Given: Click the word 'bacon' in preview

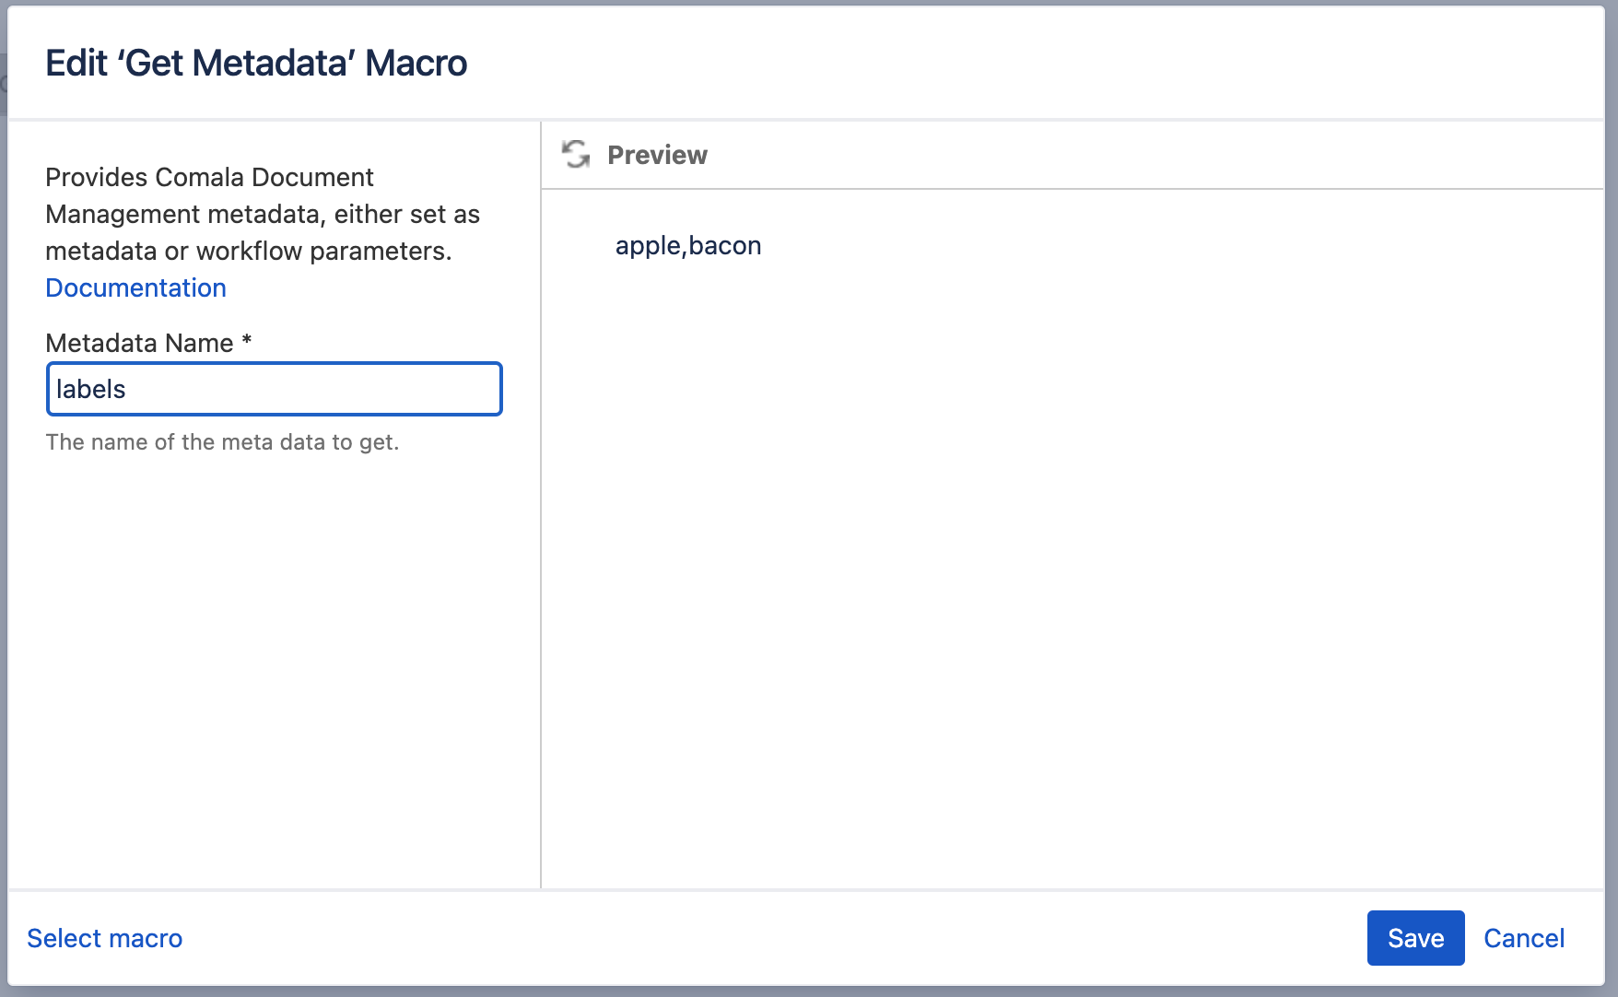Looking at the screenshot, I should pos(725,245).
